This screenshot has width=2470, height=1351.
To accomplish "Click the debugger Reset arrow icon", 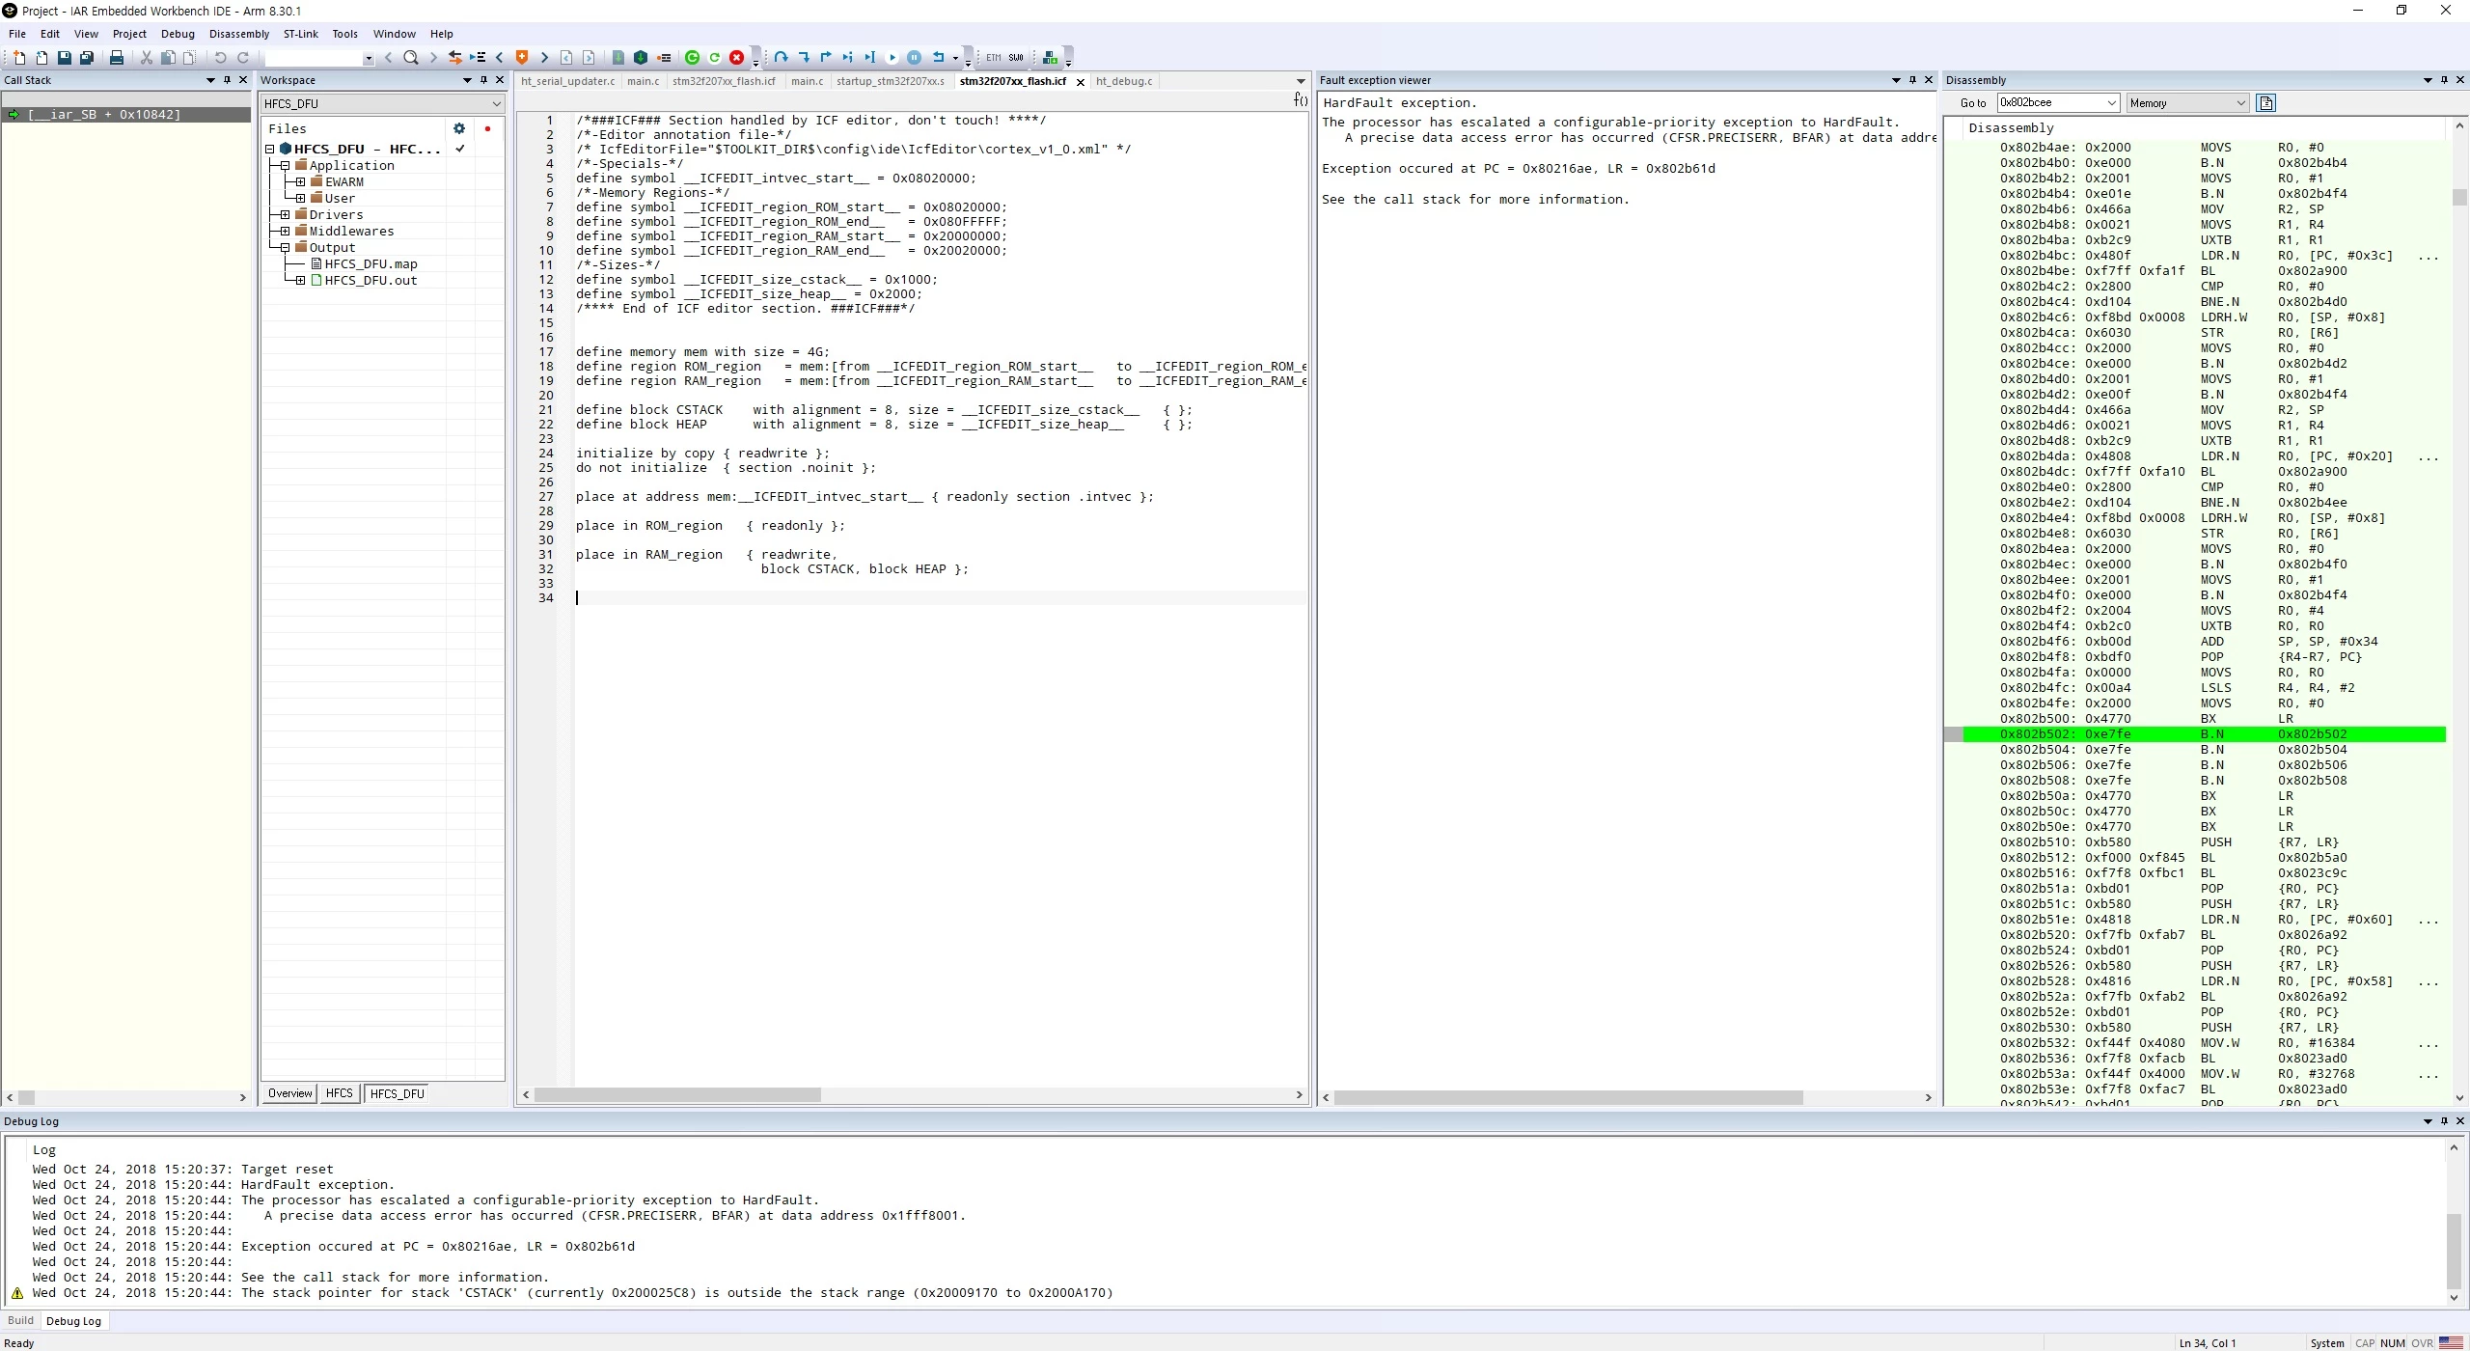I will click(x=939, y=58).
